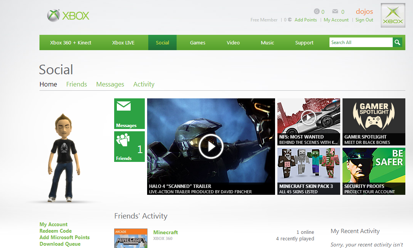This screenshot has width=413, height=248.
Task: Switch to the Messages sub-tab
Action: 110,84
